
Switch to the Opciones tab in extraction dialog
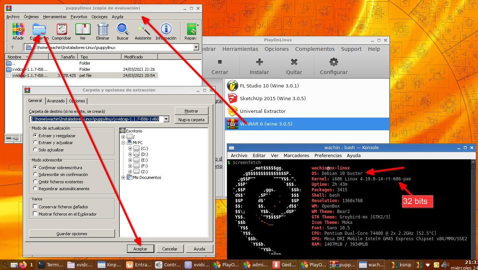pyautogui.click(x=77, y=101)
